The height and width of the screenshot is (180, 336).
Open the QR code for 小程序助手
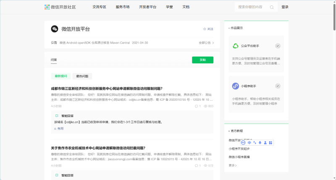pos(278,86)
